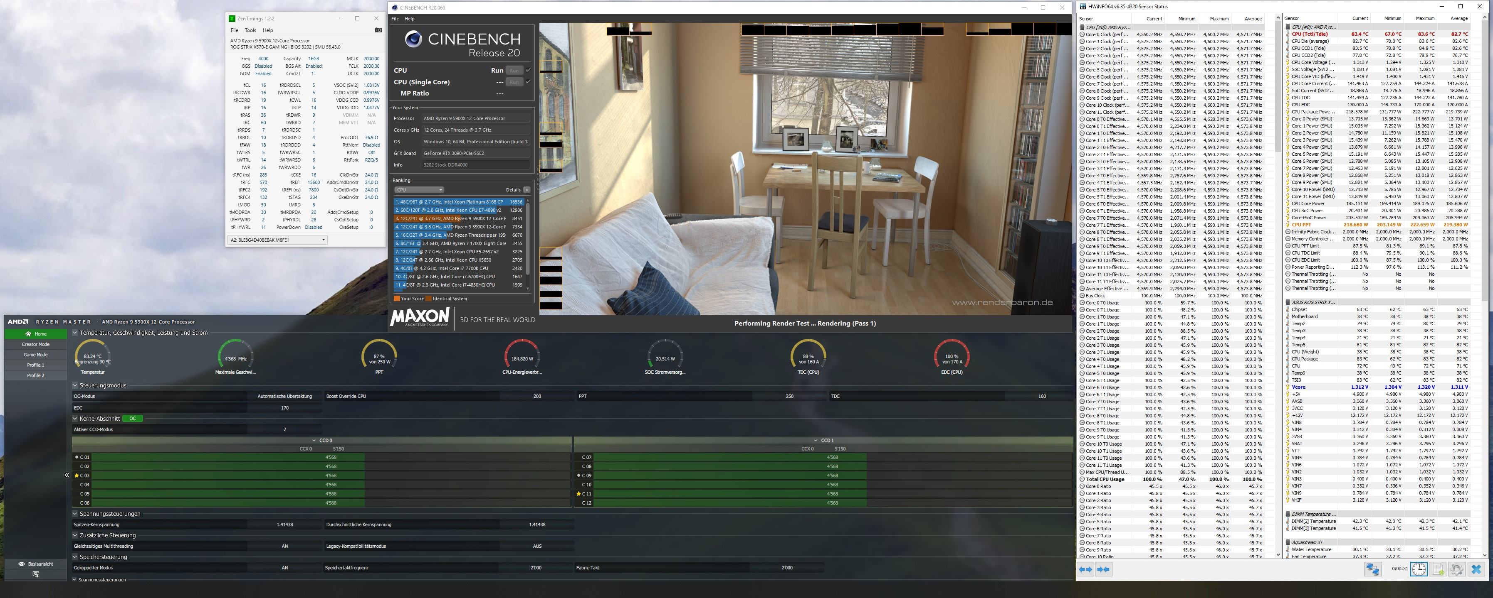
Task: Toggle the CPU test checkbox in Cinebench
Action: (528, 70)
